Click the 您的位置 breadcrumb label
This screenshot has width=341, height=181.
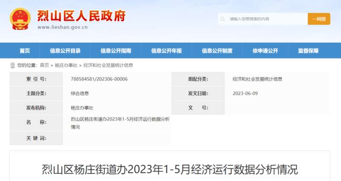pyautogui.click(x=27, y=65)
